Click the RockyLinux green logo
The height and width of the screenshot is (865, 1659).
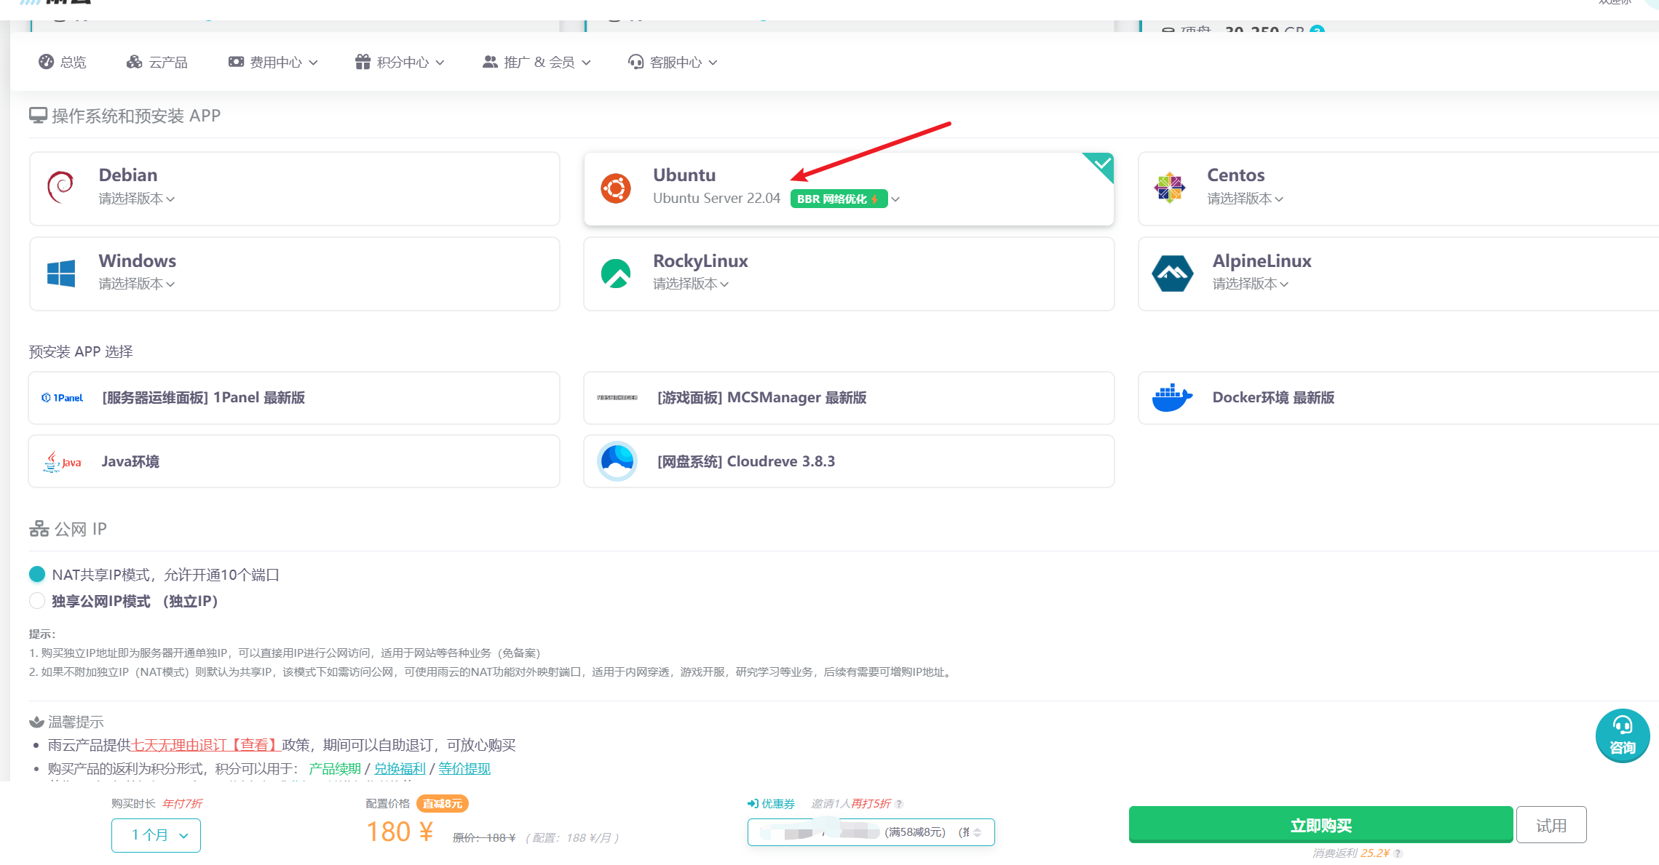point(616,274)
